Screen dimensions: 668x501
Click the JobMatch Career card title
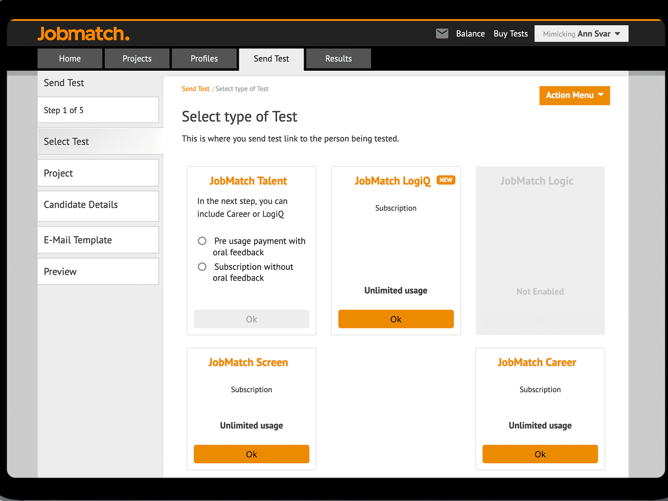537,362
